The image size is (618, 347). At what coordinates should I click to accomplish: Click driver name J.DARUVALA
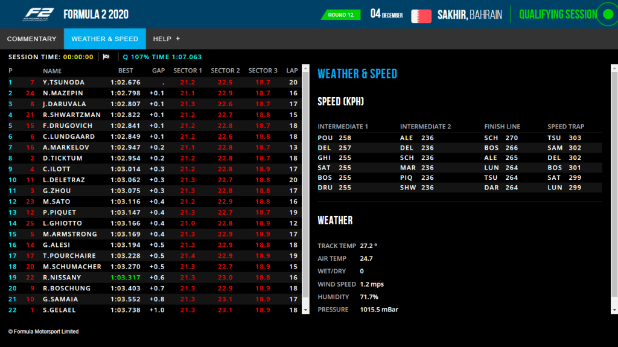[65, 104]
